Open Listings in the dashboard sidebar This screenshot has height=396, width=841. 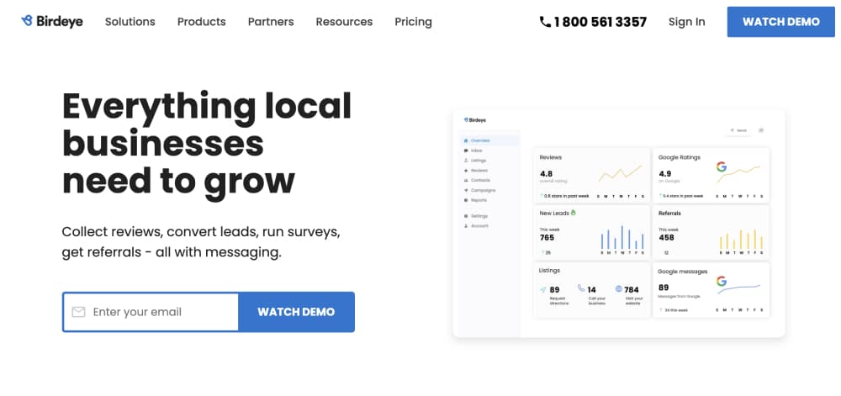[x=474, y=161]
